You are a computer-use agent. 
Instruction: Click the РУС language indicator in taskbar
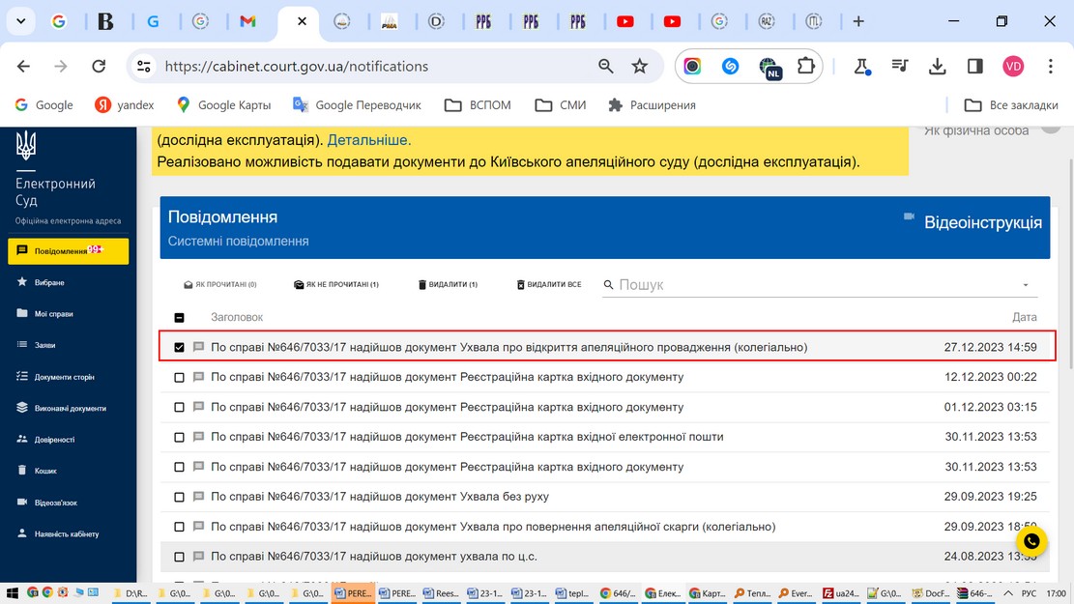pyautogui.click(x=1029, y=593)
